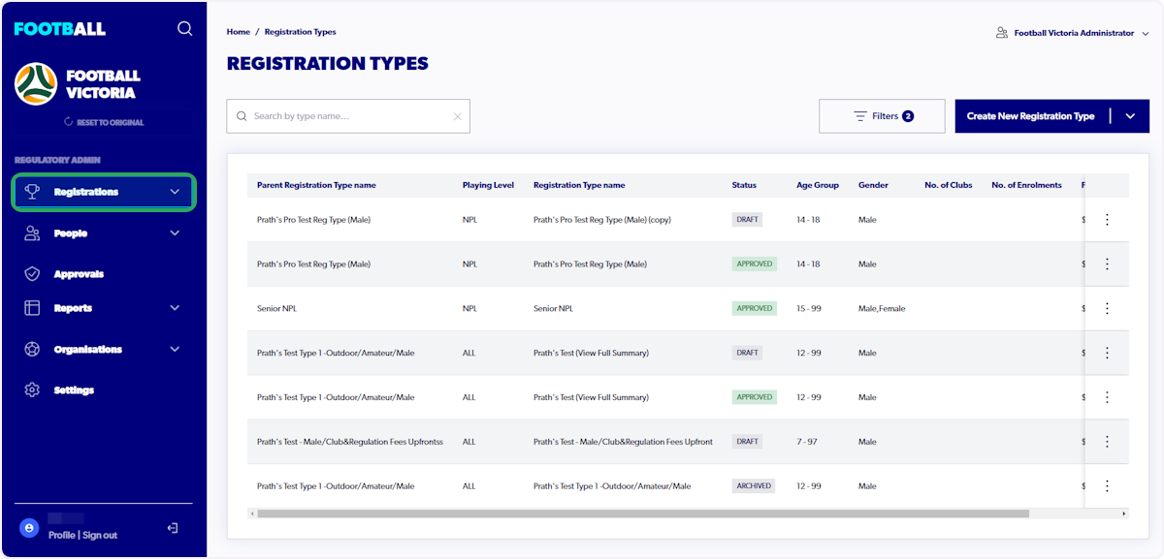Click the Gender column header
The image size is (1164, 559).
[873, 185]
